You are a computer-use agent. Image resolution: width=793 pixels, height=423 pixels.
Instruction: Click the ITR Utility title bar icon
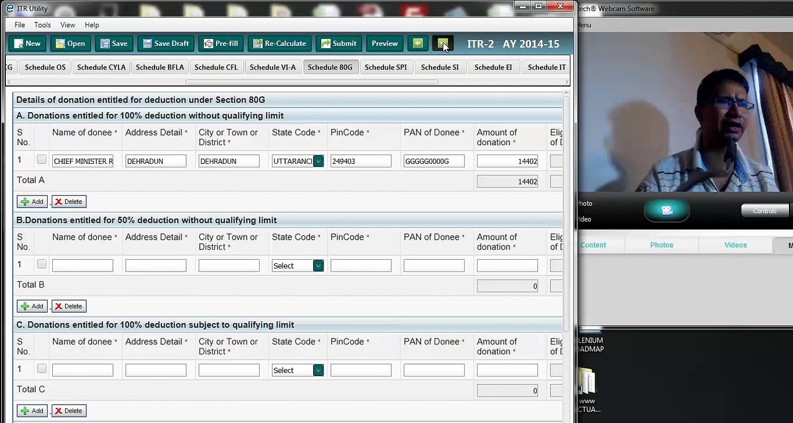point(10,8)
